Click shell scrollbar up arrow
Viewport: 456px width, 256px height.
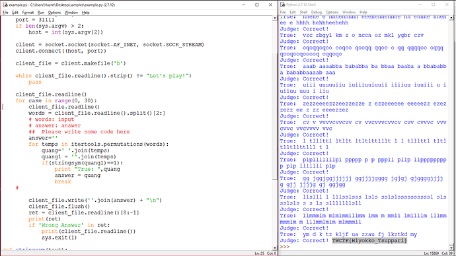point(451,18)
